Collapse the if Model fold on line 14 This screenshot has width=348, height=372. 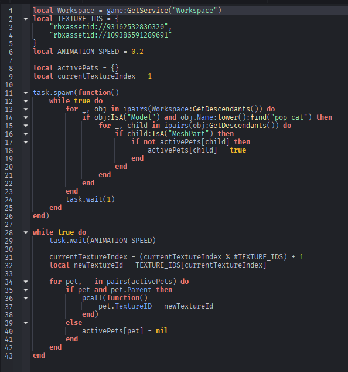point(26,117)
